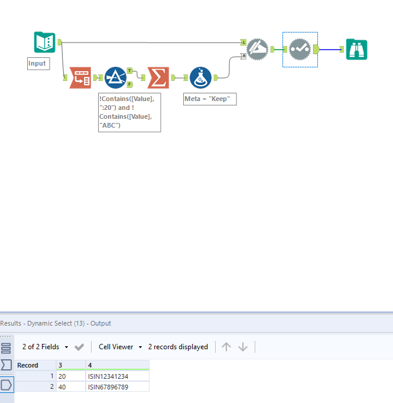Viewport: 393px width, 403px height.
Task: Select the green connection into Dynamic Select
Action: tap(278, 50)
